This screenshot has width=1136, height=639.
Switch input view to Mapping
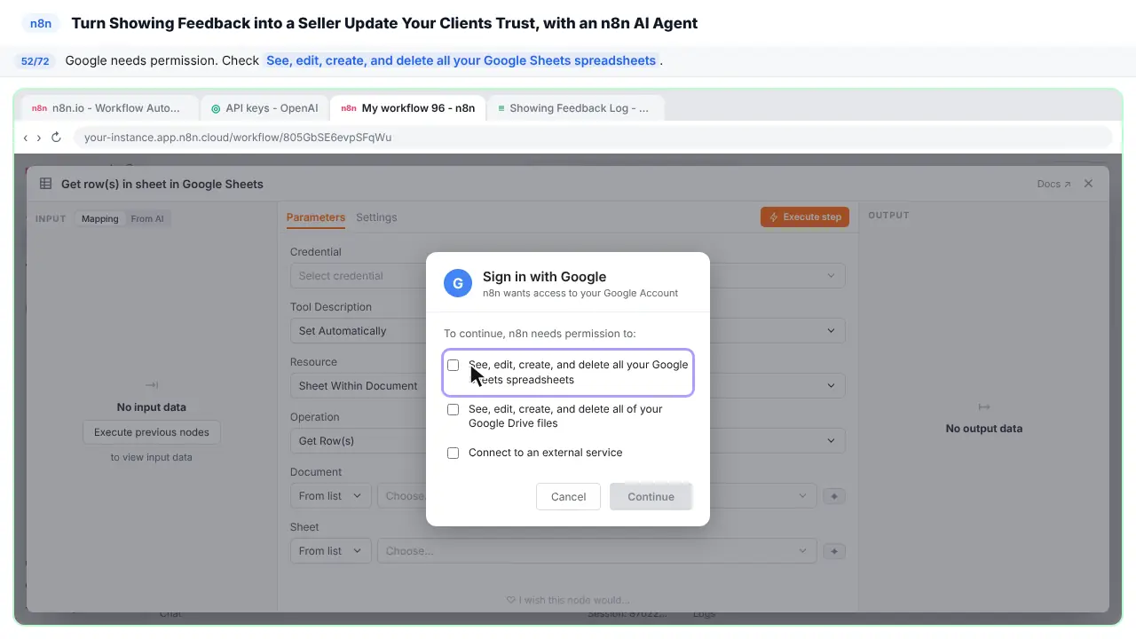coord(99,218)
